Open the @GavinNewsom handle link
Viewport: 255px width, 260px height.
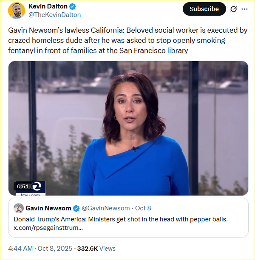click(105, 208)
